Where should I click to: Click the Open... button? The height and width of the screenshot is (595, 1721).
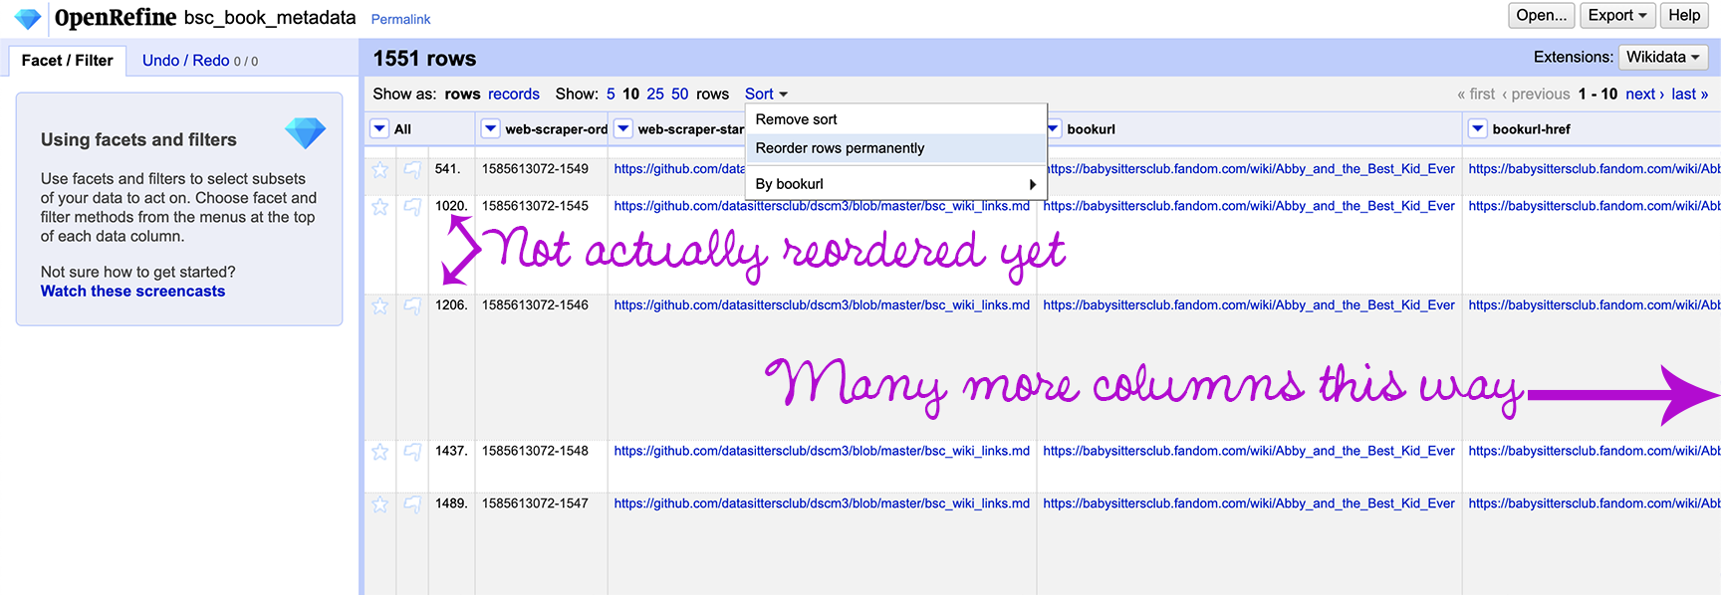[1542, 15]
